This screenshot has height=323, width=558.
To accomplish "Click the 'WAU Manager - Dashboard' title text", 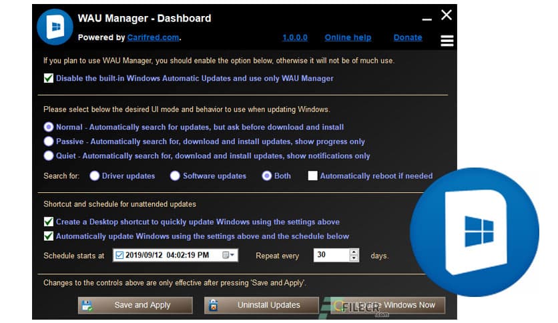I will coord(144,19).
